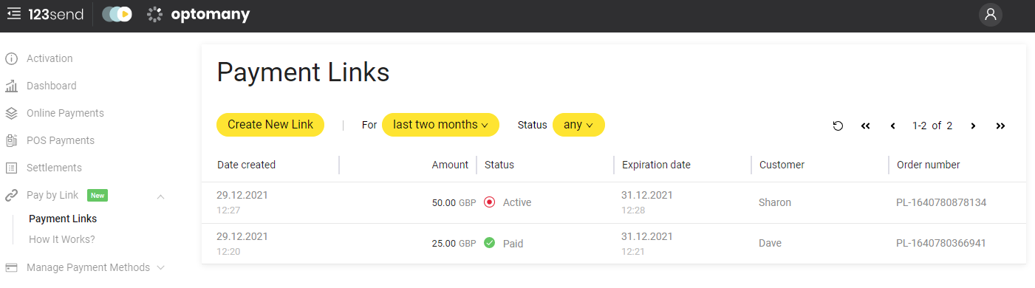Open the user profile avatar icon
Viewport: 1035px width, 288px height.
click(x=991, y=14)
